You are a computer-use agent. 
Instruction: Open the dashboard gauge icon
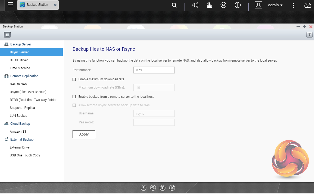click(308, 5)
